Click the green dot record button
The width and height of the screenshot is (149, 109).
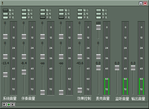point(9,104)
